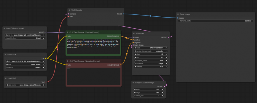Screen dimensions: 257x103
Task: Increase width with its right arrow
Action: [162, 89]
